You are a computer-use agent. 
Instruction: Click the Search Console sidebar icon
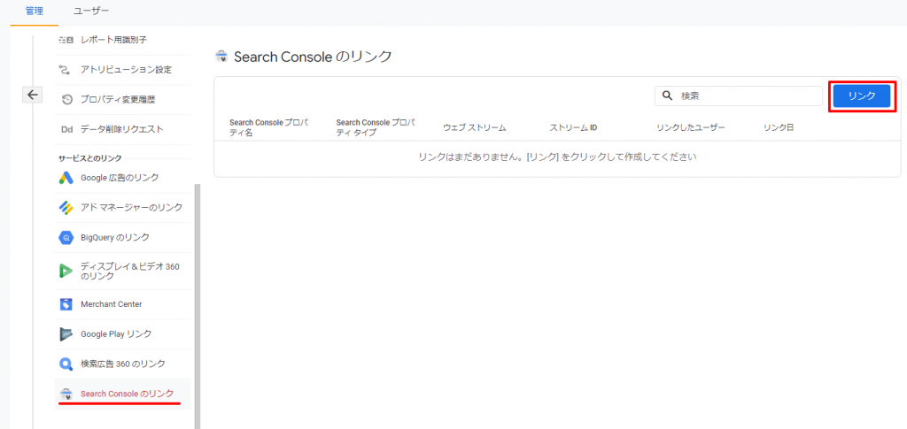pos(66,395)
